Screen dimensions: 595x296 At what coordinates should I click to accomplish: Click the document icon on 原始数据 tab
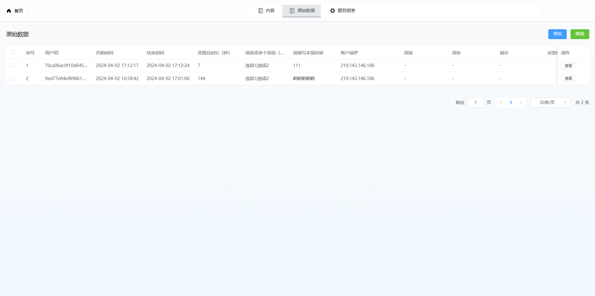tap(292, 11)
